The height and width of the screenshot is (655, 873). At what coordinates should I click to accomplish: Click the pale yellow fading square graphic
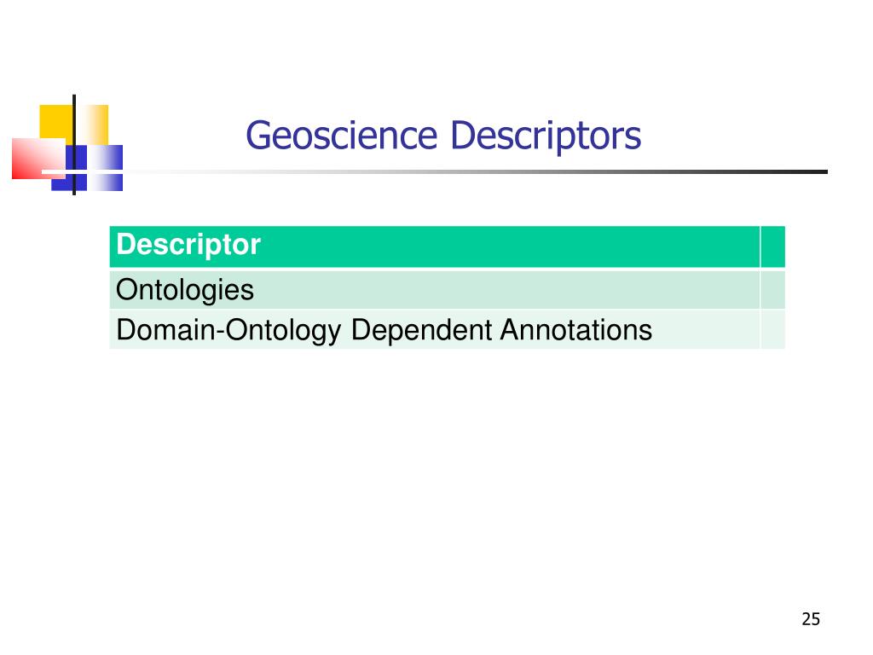(92, 125)
